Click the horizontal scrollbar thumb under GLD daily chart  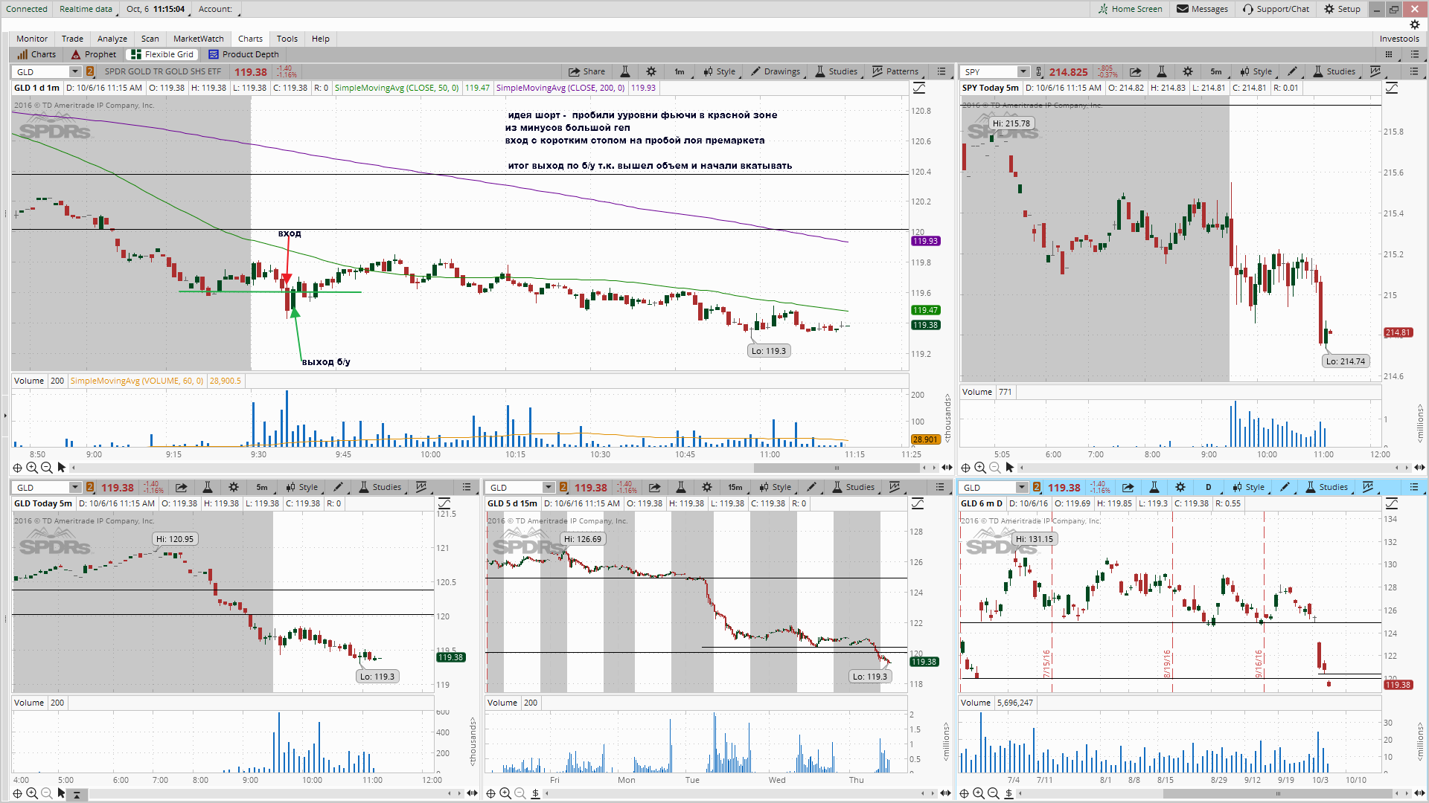pos(1278,793)
